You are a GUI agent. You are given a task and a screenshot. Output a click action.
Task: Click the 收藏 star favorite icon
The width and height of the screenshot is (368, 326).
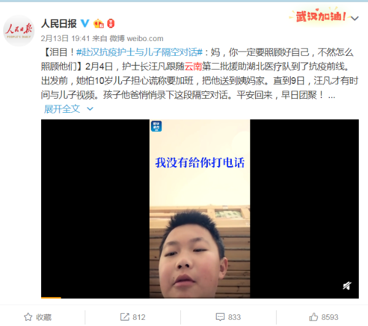click(28, 317)
